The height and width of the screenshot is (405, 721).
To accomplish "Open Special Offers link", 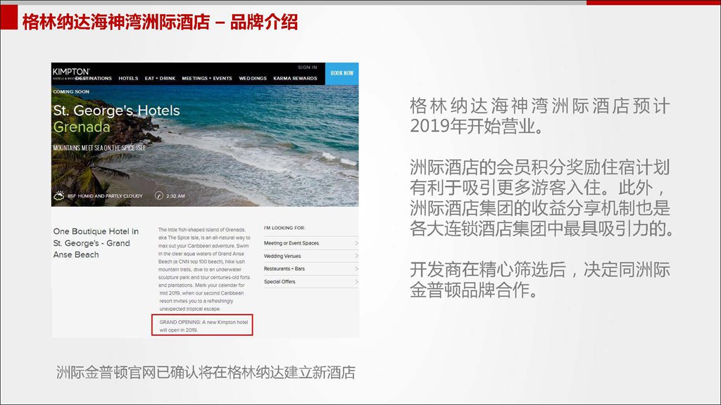I will 280,282.
